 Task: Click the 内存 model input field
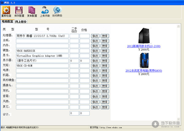click(x=42, y=46)
